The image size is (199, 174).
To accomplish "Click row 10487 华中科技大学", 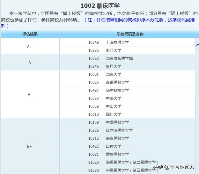I will pyautogui.click(x=127, y=91).
